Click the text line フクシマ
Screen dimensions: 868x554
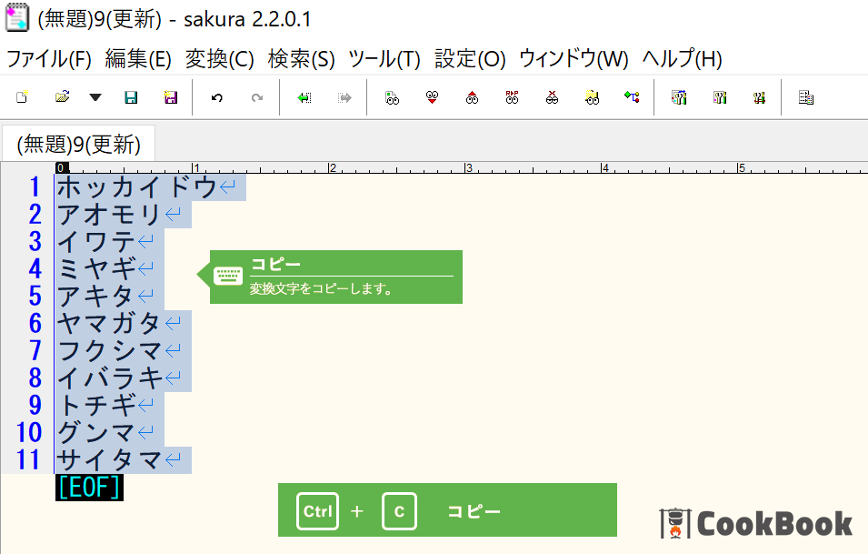110,350
